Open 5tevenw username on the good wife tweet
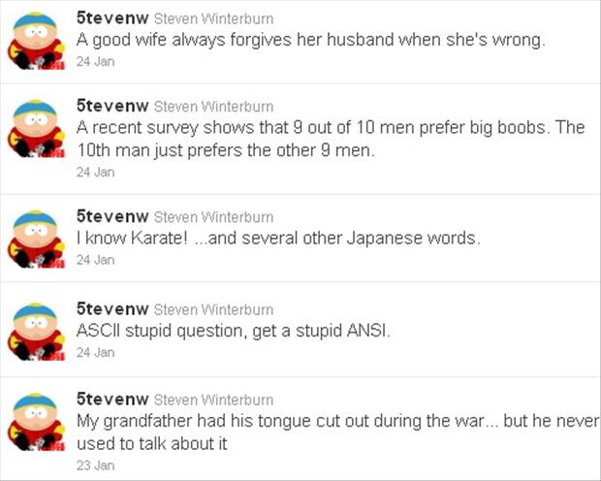The height and width of the screenshot is (481, 601). 112,18
